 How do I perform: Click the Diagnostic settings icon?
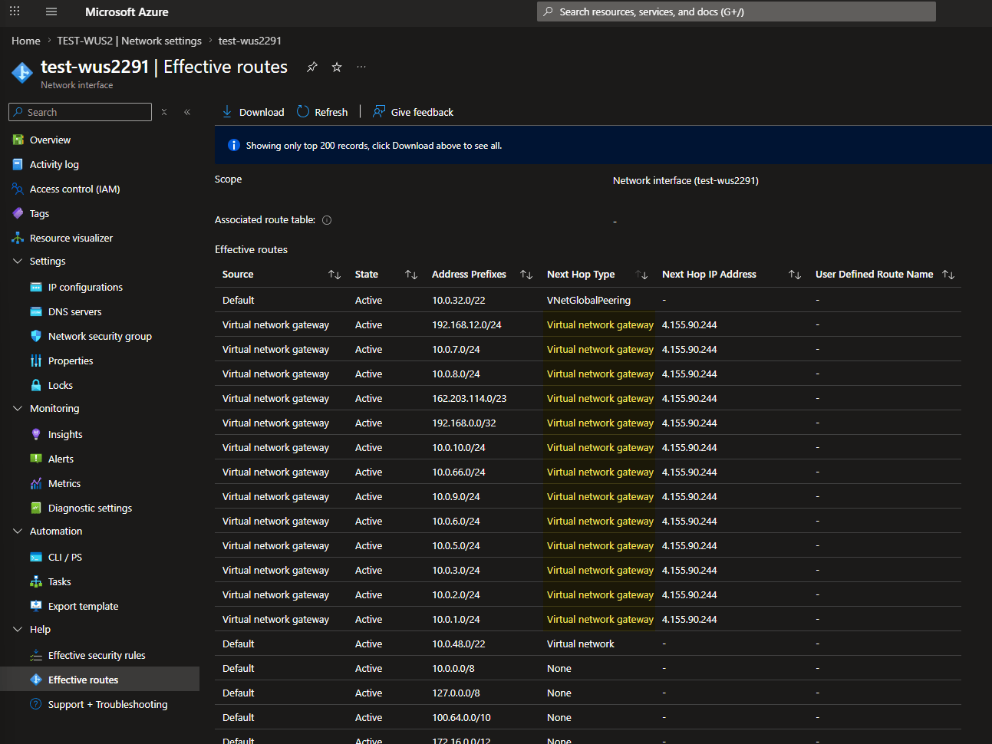pyautogui.click(x=36, y=508)
